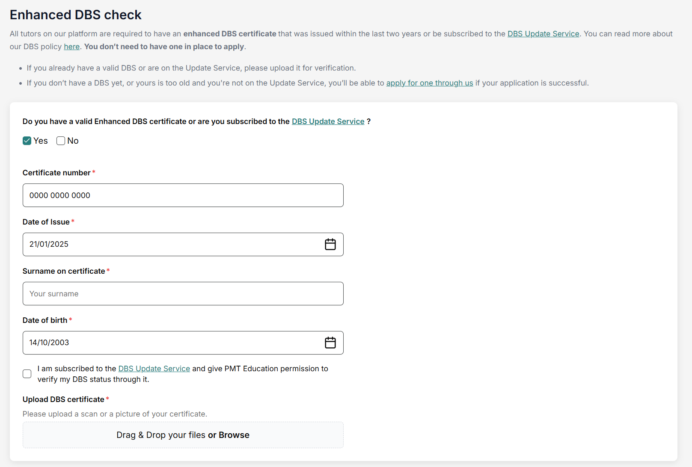Tick the No checkbox for valid DBS
This screenshot has width=692, height=467.
point(61,141)
